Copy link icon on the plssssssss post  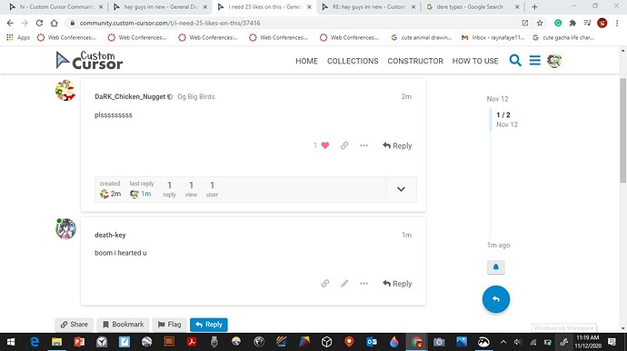coord(344,145)
